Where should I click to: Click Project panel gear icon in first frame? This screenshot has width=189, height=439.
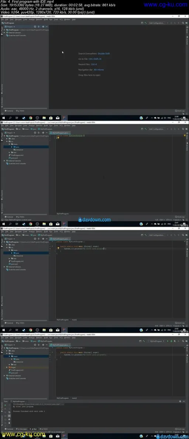pos(43,27)
